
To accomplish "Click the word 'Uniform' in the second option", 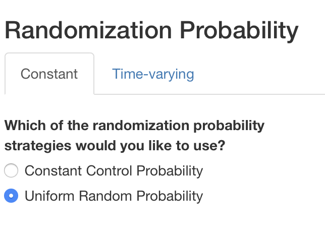I will tap(49, 196).
